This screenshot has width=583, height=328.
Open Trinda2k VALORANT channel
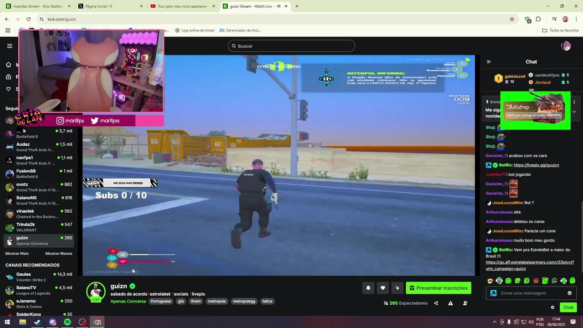pyautogui.click(x=39, y=227)
